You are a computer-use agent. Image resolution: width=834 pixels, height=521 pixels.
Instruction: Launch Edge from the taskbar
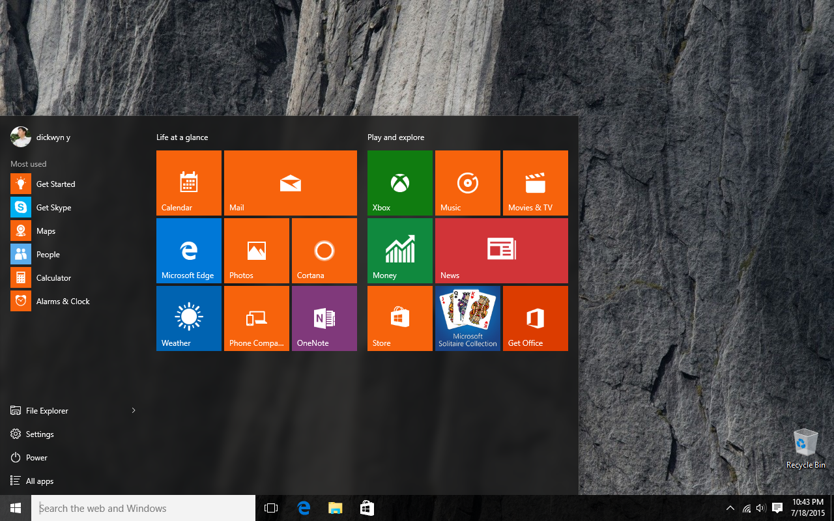pyautogui.click(x=303, y=508)
